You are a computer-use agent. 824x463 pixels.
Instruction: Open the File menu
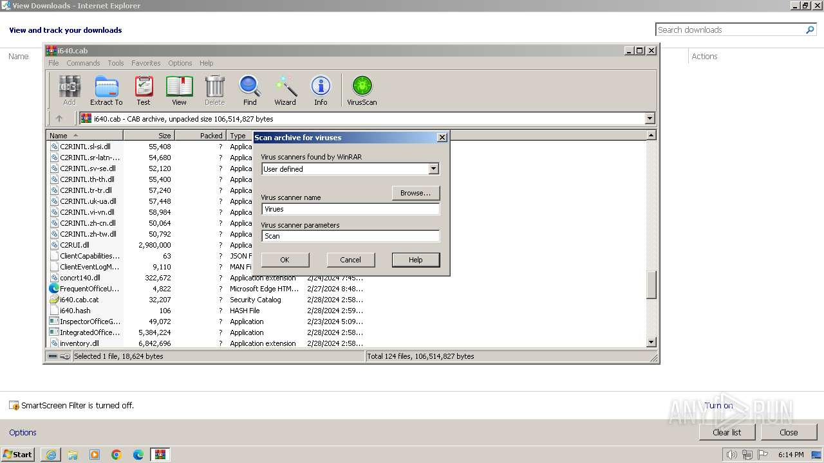coord(53,63)
